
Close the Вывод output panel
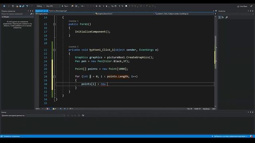[253, 112]
